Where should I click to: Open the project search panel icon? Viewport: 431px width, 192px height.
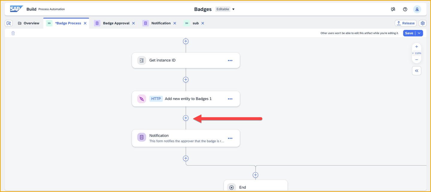(x=9, y=23)
